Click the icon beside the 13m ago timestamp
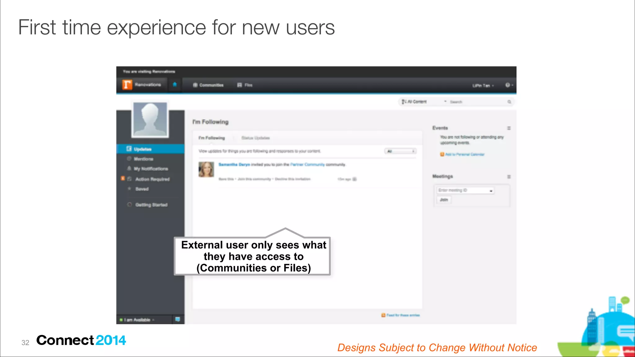Screen dimensions: 635x357 (355, 179)
